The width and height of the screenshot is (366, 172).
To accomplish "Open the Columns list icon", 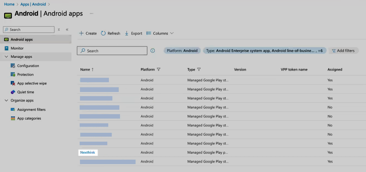I will point(149,33).
